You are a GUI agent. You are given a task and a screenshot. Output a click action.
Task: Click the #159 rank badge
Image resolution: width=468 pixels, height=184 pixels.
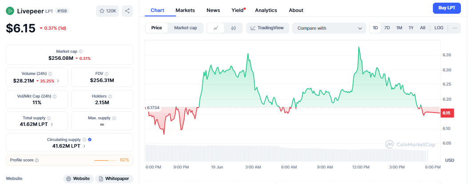pos(62,11)
